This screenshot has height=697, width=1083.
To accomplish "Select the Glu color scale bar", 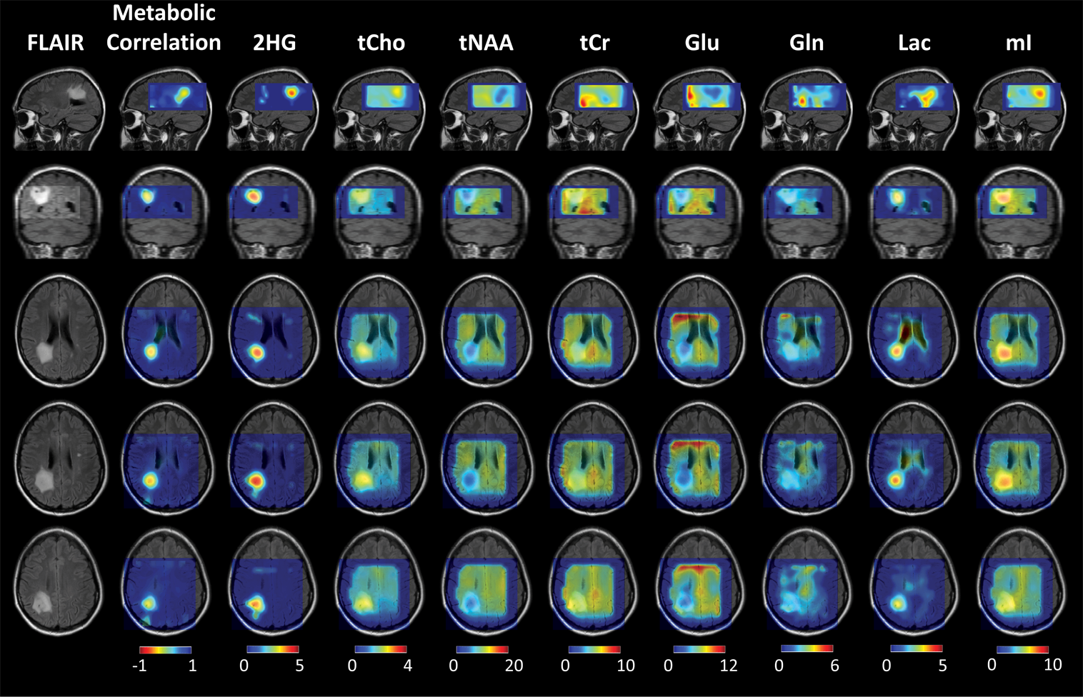I will click(x=699, y=649).
